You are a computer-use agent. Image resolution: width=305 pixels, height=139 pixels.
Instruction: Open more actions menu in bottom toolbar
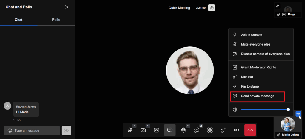236,130
